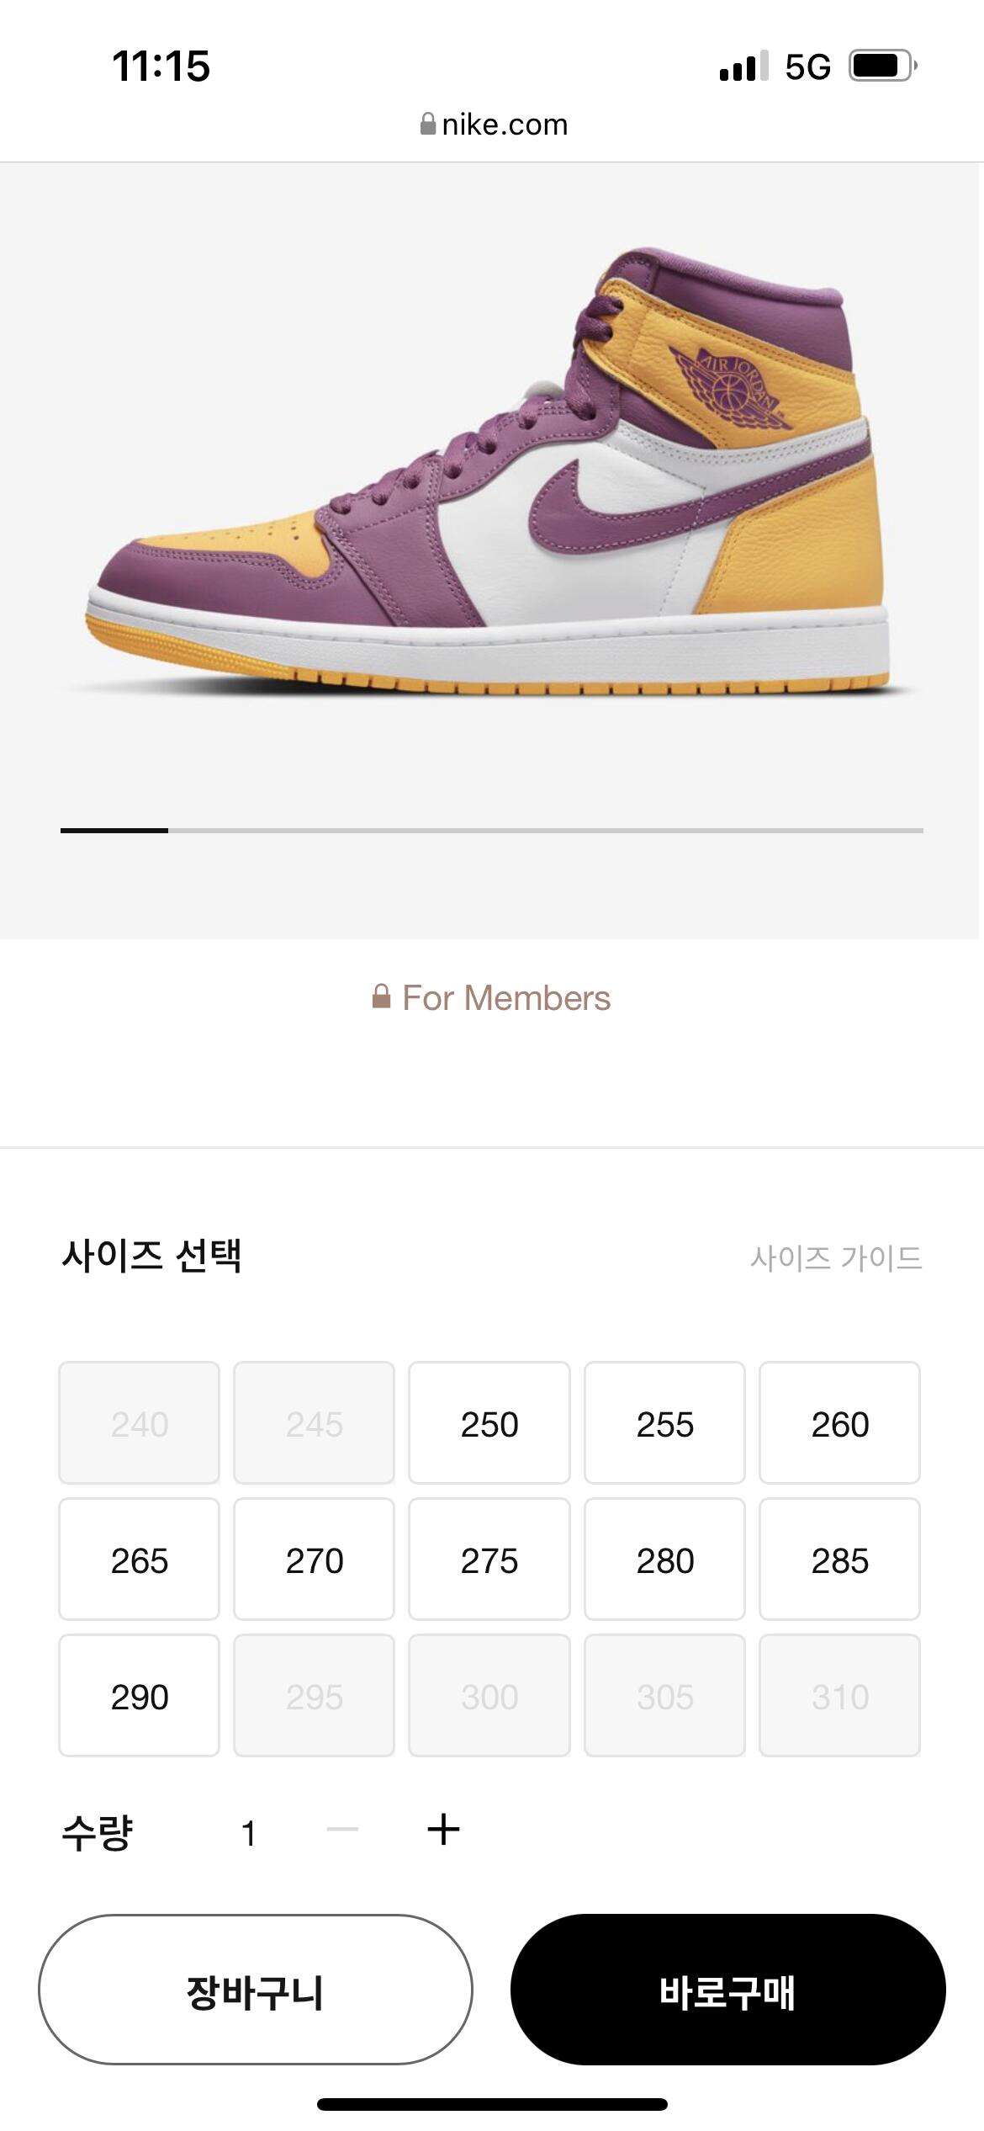Pick size 265
984x2131 pixels.
click(139, 1559)
